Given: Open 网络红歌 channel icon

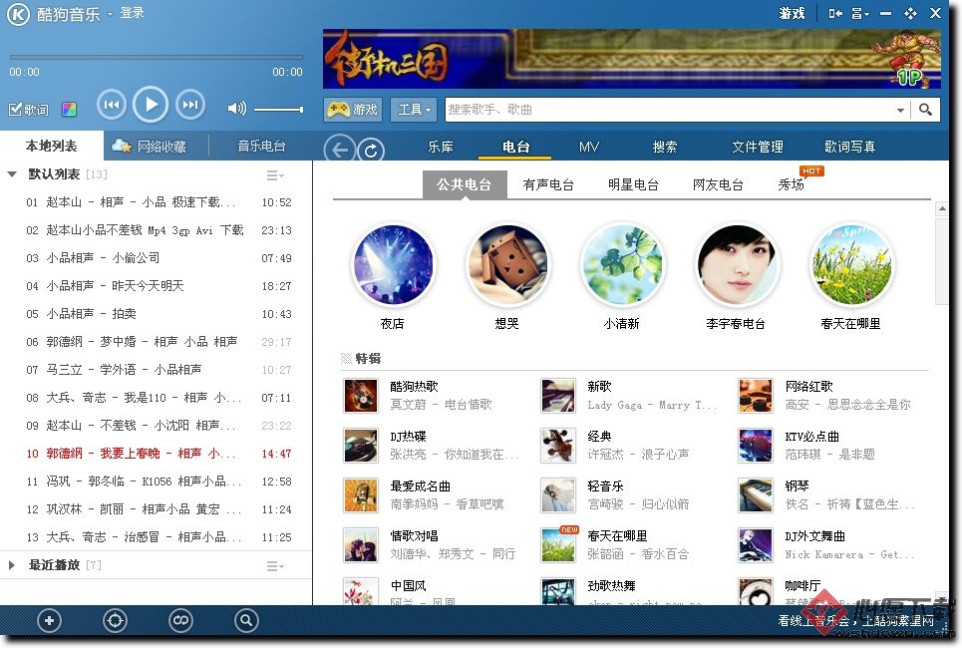Looking at the screenshot, I should point(756,396).
